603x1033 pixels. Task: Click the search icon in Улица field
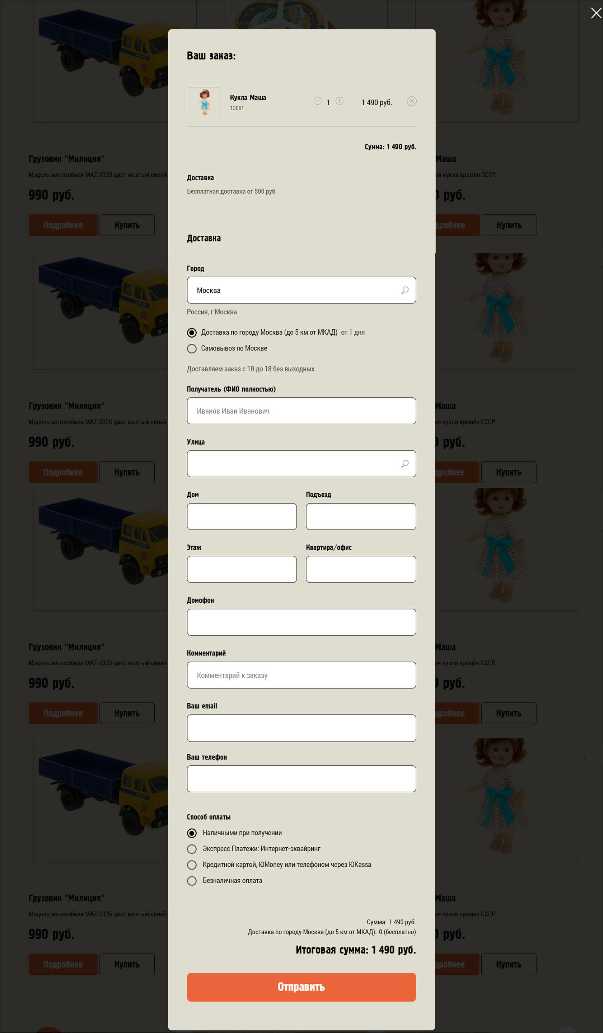click(404, 464)
